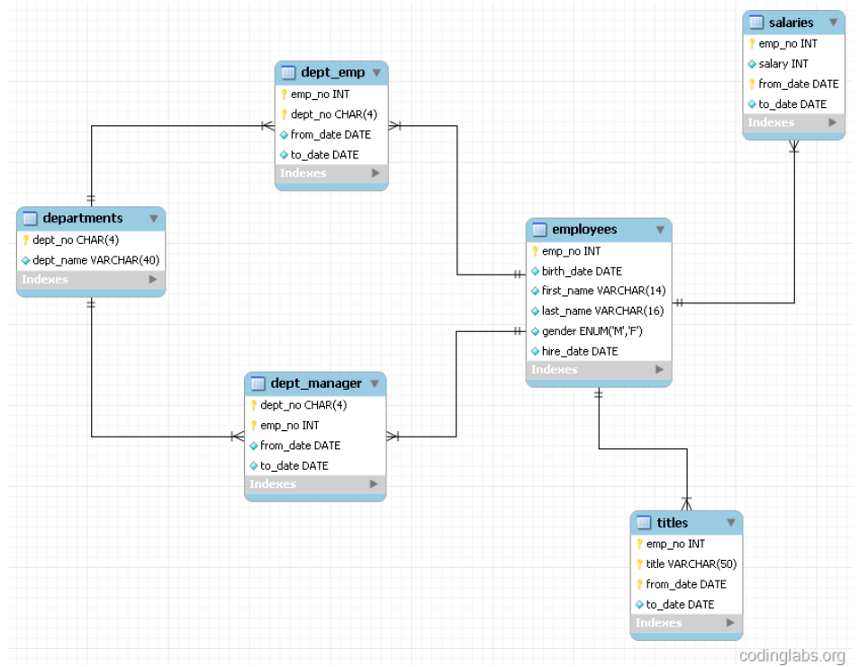The image size is (859, 667).
Task: Click 'hire_date DATE' column text
Action: click(580, 352)
